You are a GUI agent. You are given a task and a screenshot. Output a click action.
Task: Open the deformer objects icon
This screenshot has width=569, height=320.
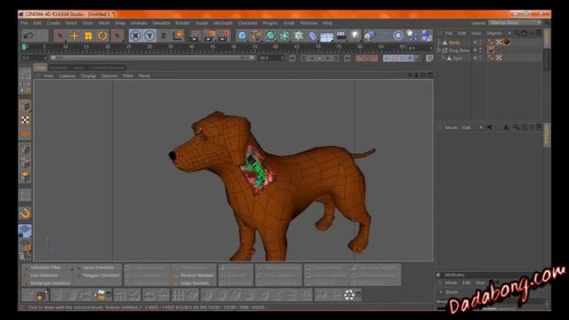coord(313,36)
